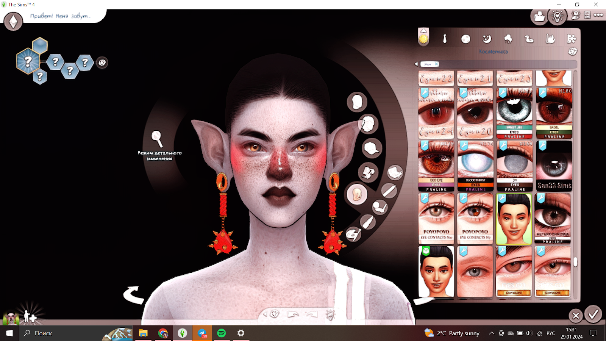The image size is (606, 341).
Task: Switch to athletic outfit ball tab
Action: [466, 39]
